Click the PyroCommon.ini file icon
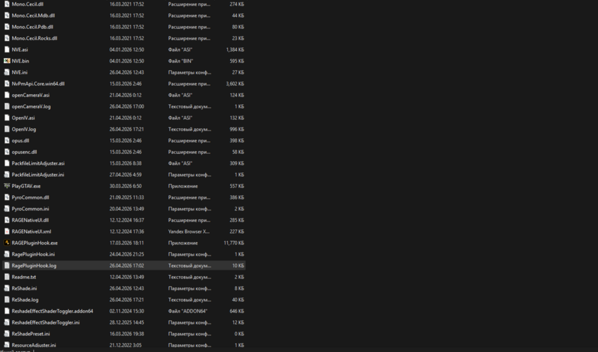 tap(7, 209)
